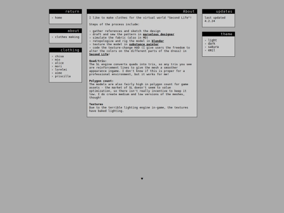This screenshot has height=213, width=284.
Task: Click the updates panel header
Action: click(x=219, y=12)
